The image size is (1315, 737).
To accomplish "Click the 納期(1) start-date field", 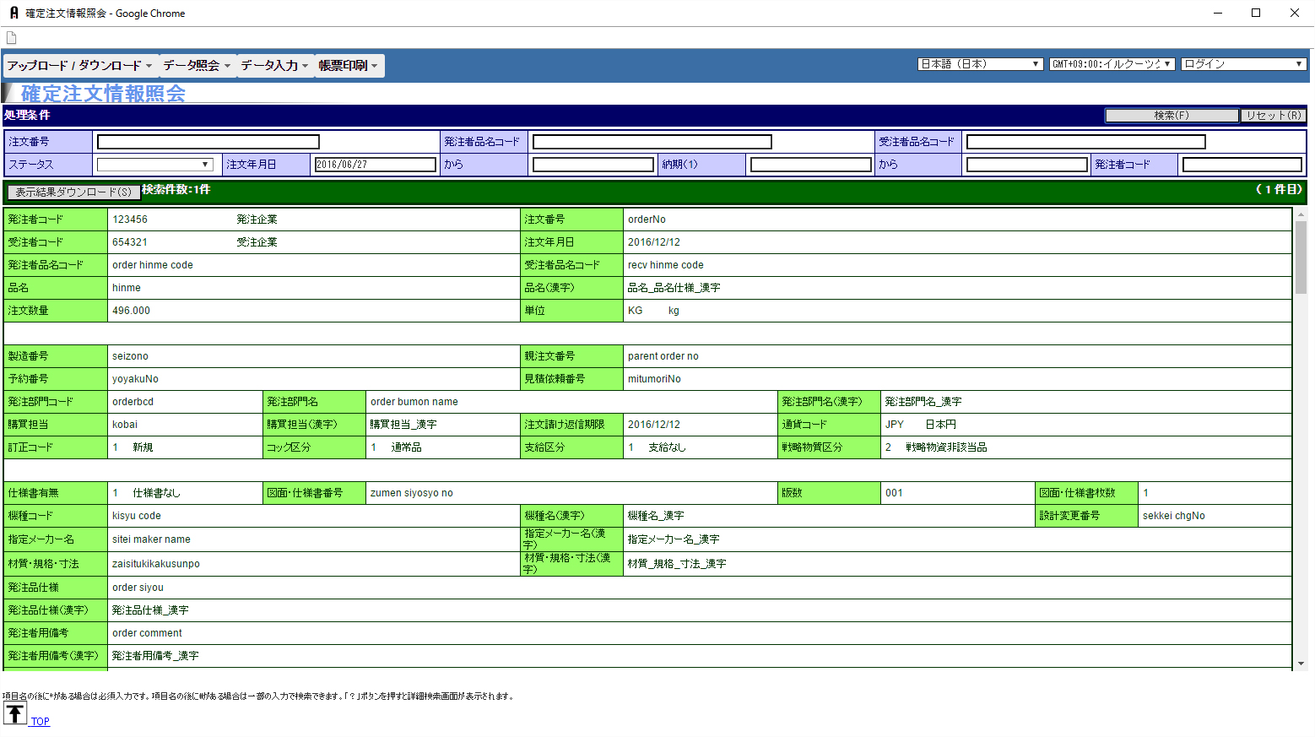I will point(811,165).
